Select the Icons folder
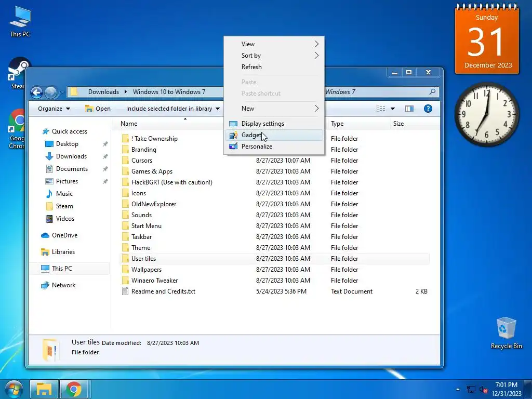532x399 pixels. tap(139, 193)
